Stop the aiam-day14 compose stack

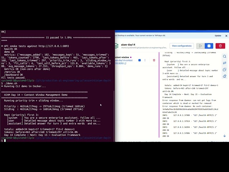click(x=209, y=46)
